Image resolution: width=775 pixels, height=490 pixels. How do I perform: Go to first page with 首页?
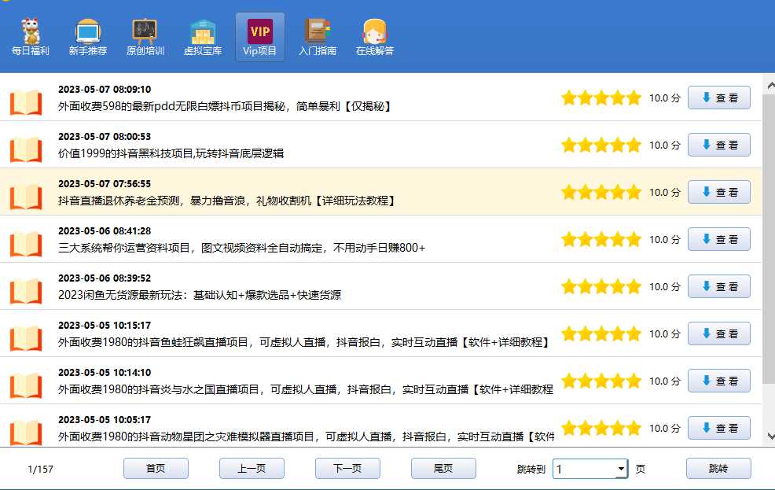[156, 468]
